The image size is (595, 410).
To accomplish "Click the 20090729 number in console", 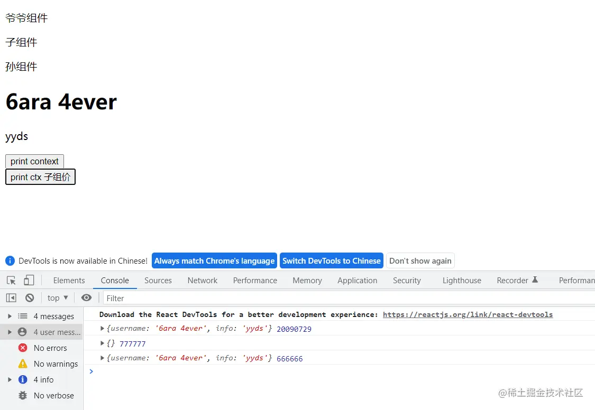I will pos(294,329).
